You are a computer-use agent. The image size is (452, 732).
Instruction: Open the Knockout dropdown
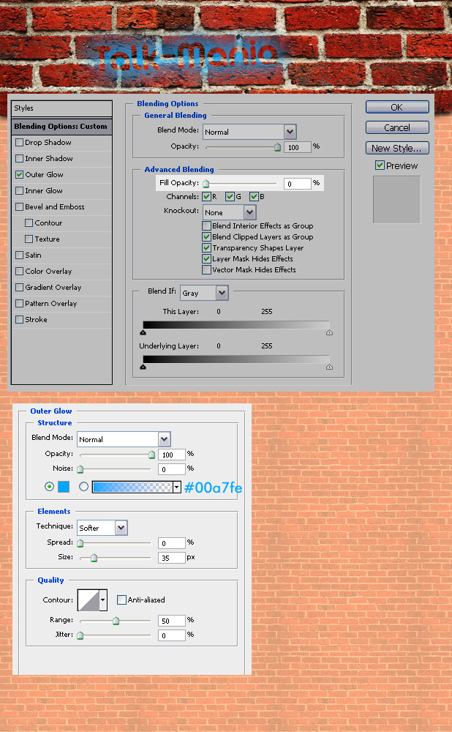coord(230,212)
